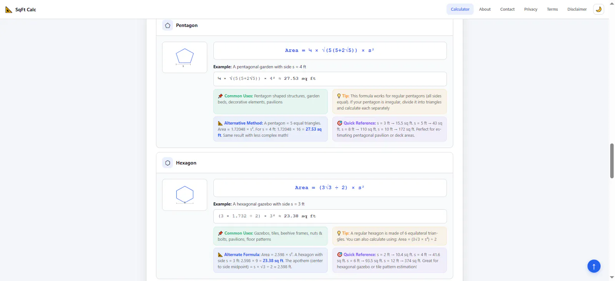Viewport: 615px width, 281px height.
Task: Click the pentagon shape diagram thumbnail
Action: (184, 58)
